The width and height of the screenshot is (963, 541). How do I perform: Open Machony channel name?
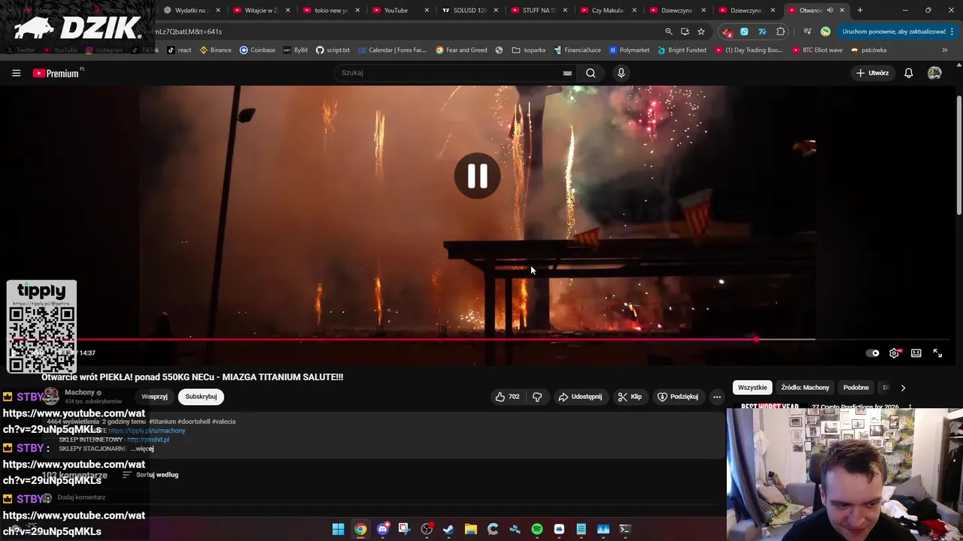80,392
